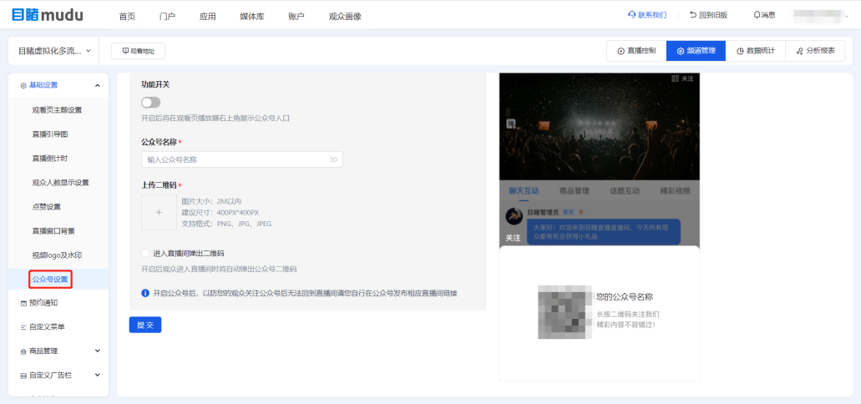Open 应用 in the top navigation
861x404 pixels.
(x=208, y=17)
